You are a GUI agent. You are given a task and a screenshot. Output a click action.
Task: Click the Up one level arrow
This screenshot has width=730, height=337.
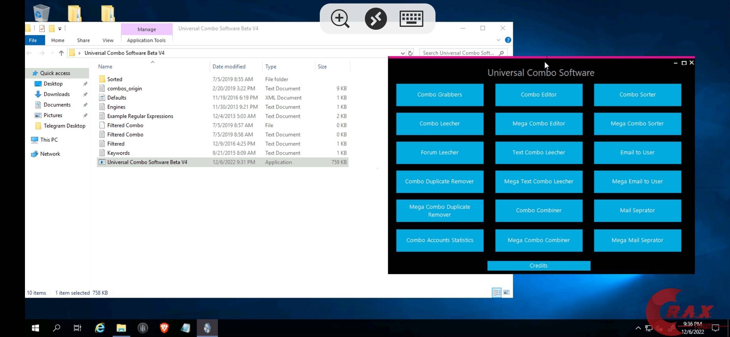click(x=61, y=53)
